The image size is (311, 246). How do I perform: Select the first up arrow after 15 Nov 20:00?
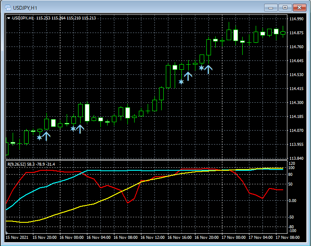point(46,136)
